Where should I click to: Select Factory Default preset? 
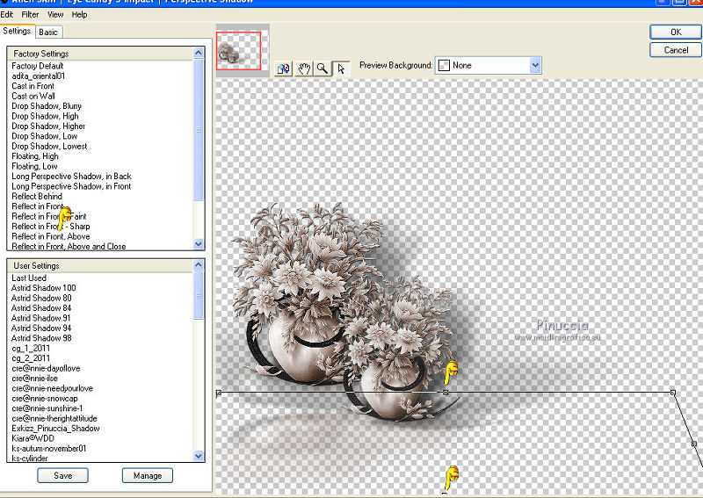(x=38, y=66)
